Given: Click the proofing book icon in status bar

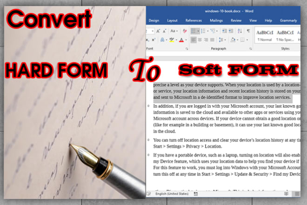Looking at the screenshot, I should [x=149, y=194].
